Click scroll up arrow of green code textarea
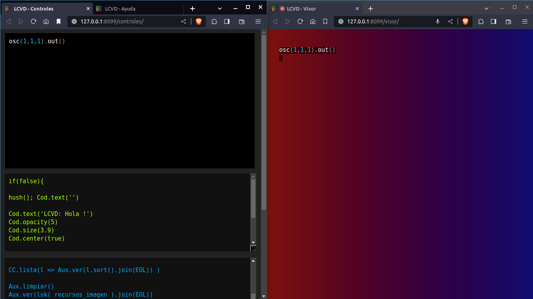Image resolution: width=533 pixels, height=299 pixels. (253, 177)
